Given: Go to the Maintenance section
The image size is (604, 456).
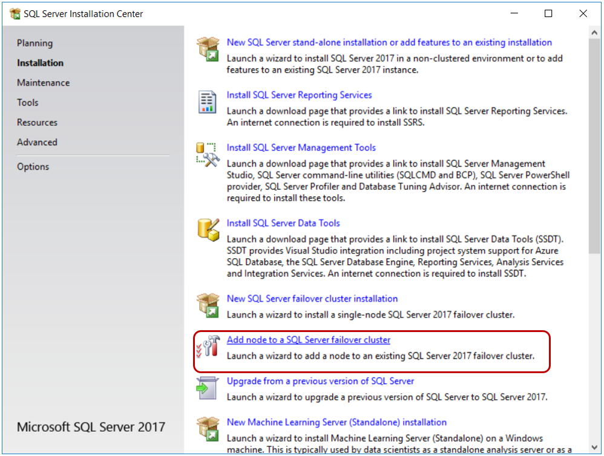Looking at the screenshot, I should pyautogui.click(x=43, y=83).
